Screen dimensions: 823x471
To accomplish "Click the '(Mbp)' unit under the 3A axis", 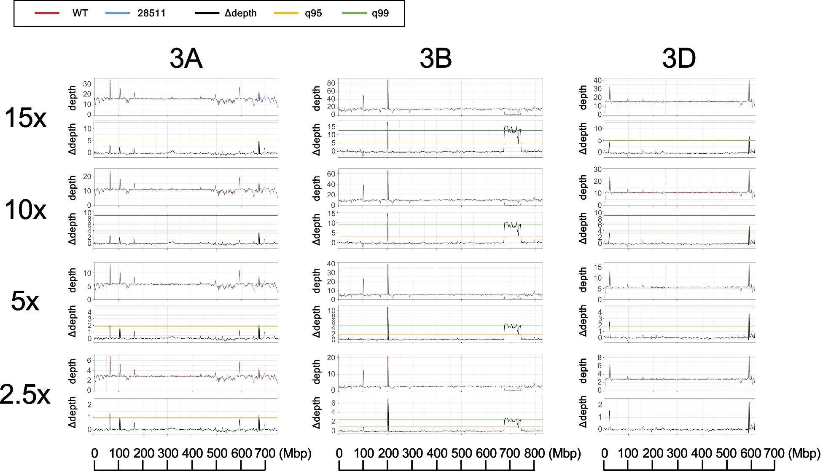I will (x=295, y=453).
